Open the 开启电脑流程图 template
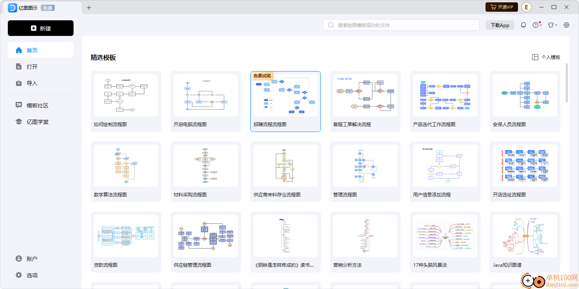Viewport: 579px width, 289px height. [206, 102]
